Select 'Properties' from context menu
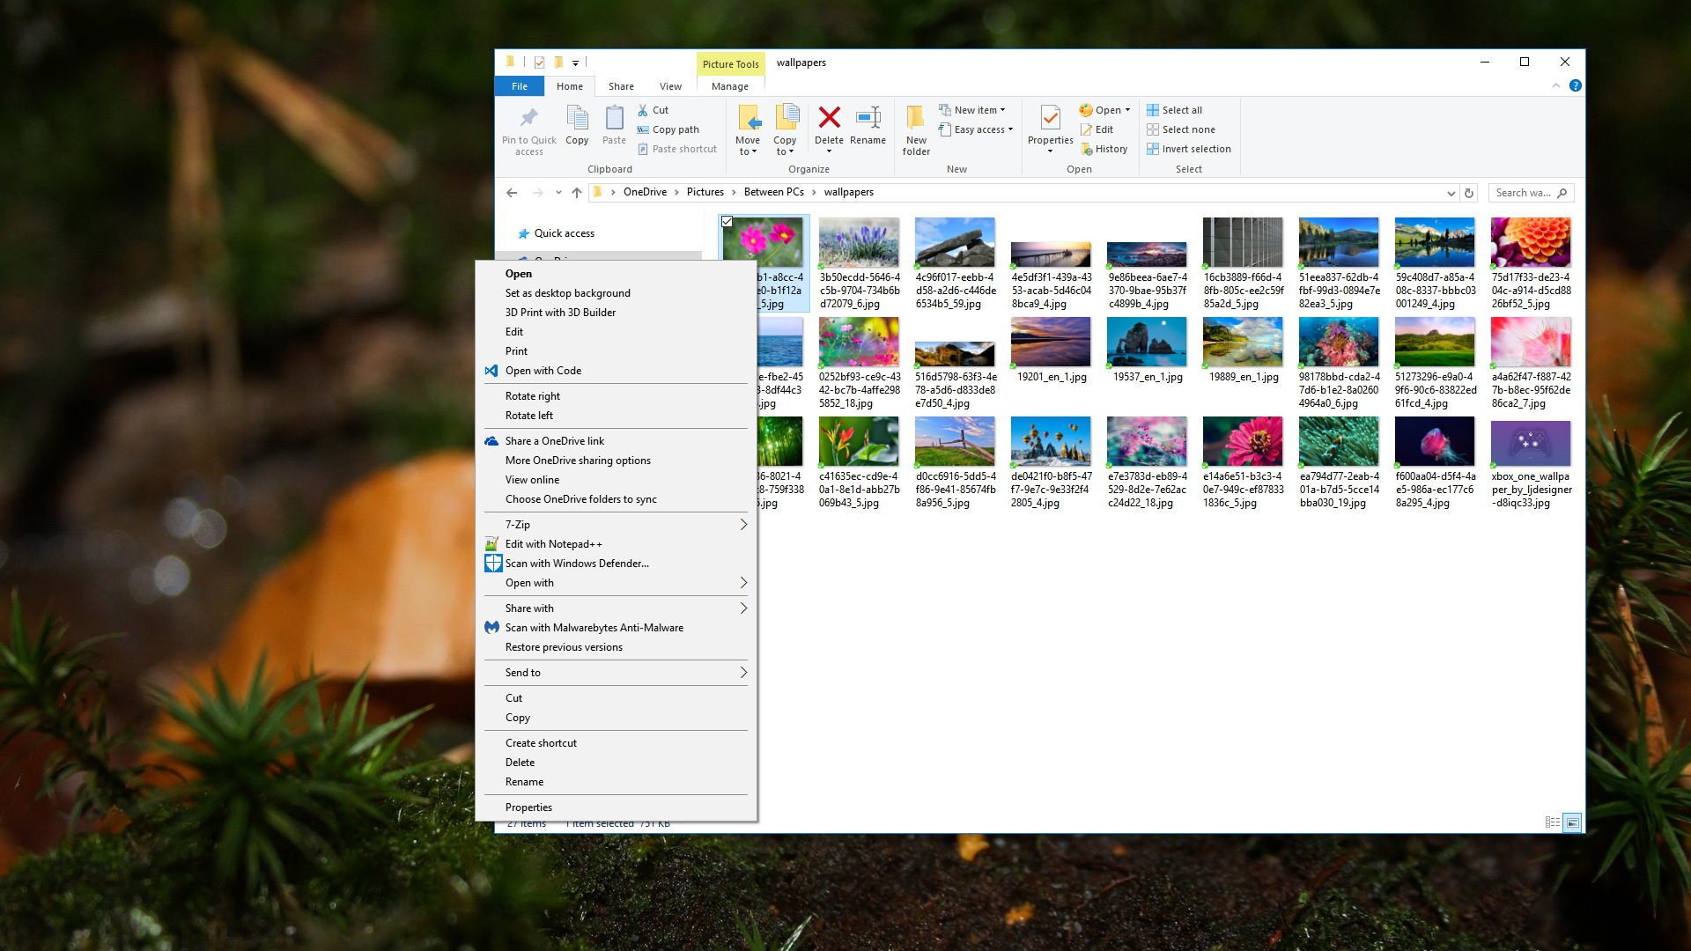This screenshot has width=1691, height=951. (528, 807)
